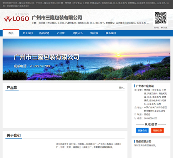Click the QR code image

161,18
